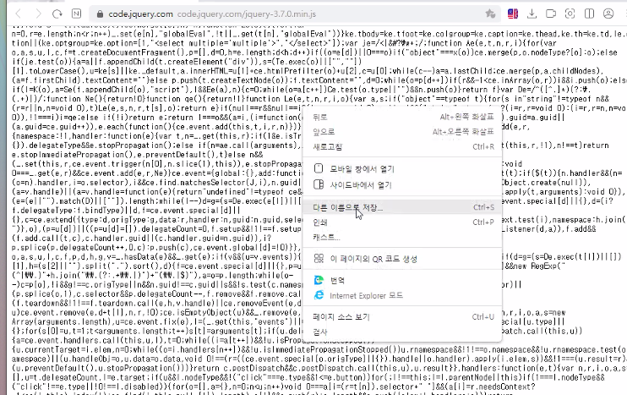
Task: Open Naver home via the N icon
Action: click(76, 14)
